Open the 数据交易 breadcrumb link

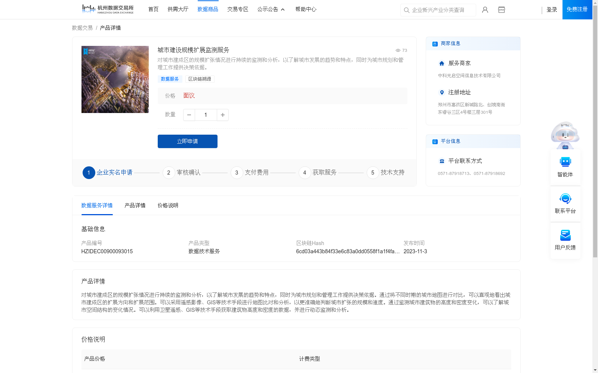point(82,28)
